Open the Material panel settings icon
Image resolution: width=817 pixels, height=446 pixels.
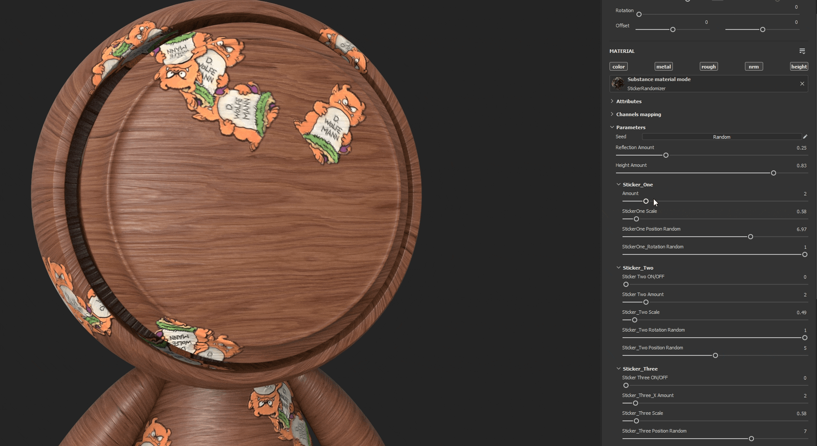coord(802,51)
